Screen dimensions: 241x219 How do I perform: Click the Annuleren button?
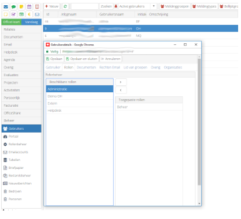[110, 59]
